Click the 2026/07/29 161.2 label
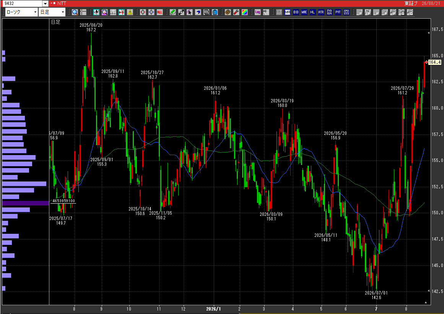This screenshot has height=314, width=444. (x=402, y=91)
